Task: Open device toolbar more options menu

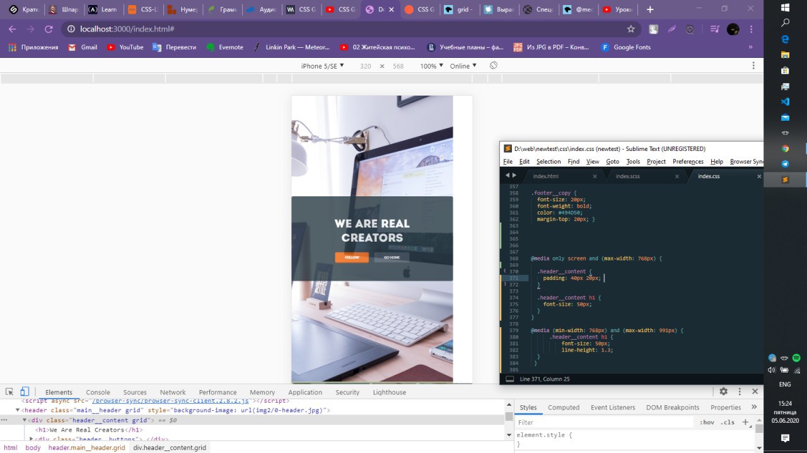Action: click(x=753, y=65)
